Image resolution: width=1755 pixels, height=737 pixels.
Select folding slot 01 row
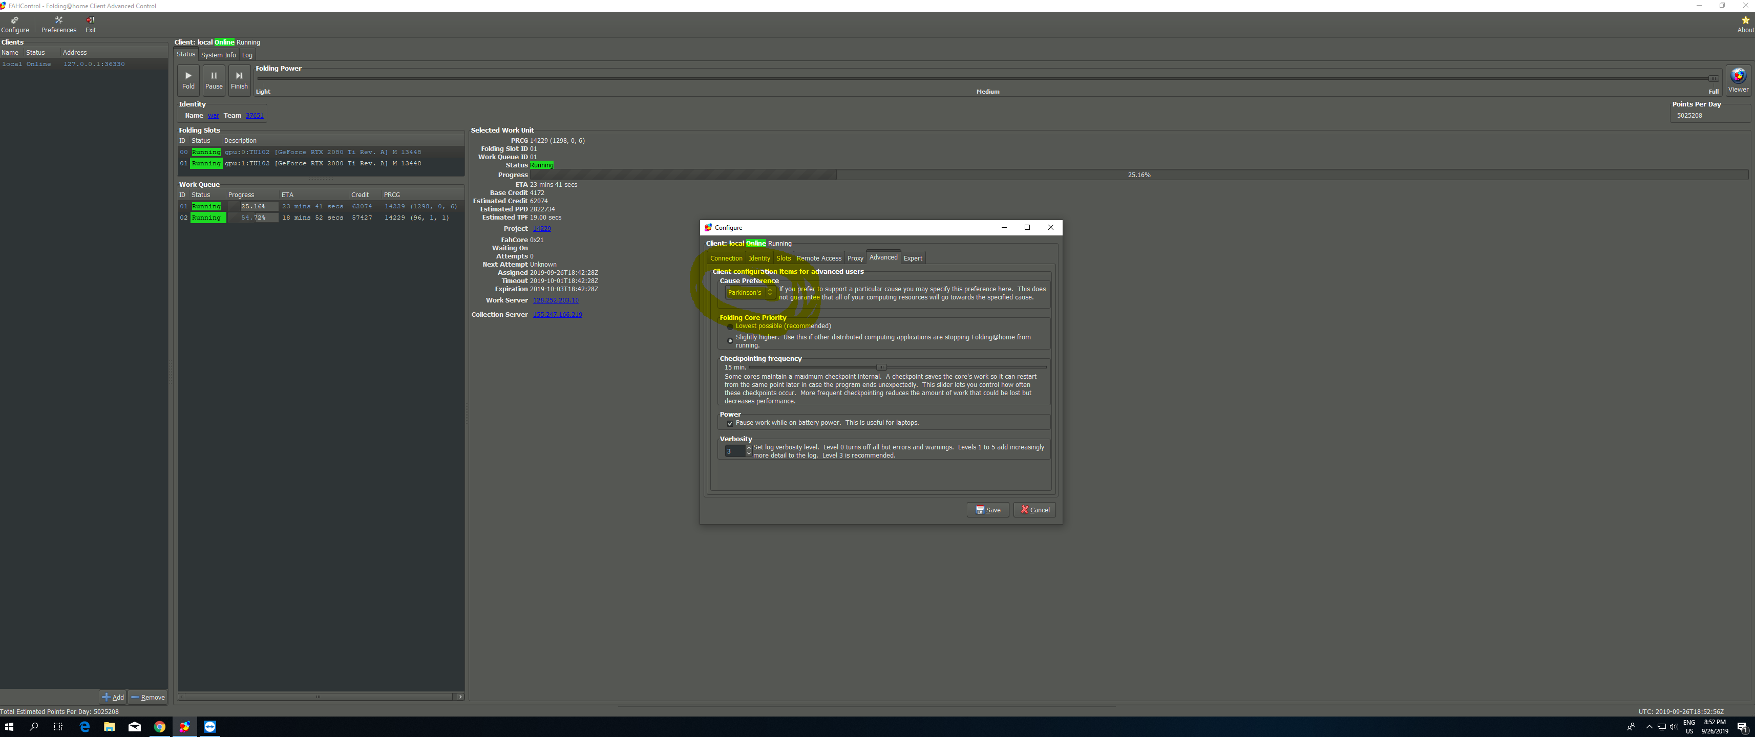321,163
